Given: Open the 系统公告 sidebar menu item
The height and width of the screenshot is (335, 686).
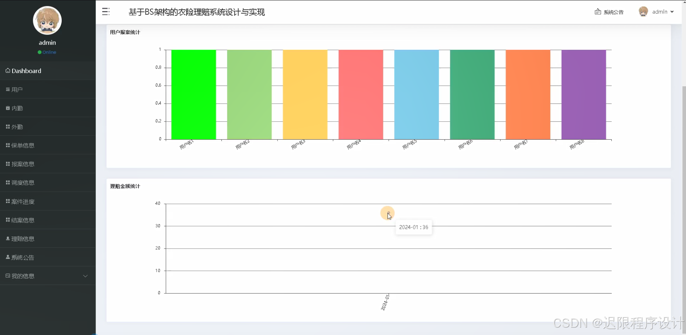Looking at the screenshot, I should tap(48, 257).
